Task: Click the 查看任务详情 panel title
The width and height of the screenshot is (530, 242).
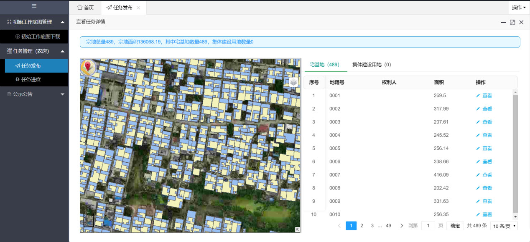Action: coord(91,22)
